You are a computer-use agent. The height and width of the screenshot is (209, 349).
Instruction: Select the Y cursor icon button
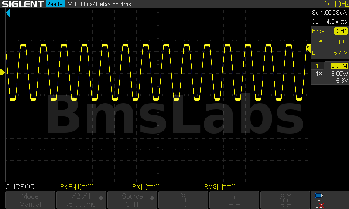coord(235,200)
